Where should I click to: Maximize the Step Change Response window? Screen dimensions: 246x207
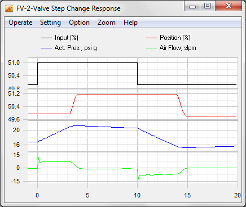(x=207, y=6)
